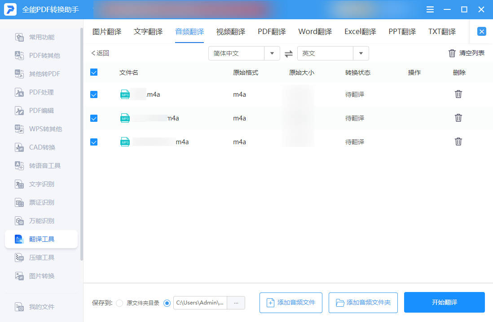
Task: Choose WPS转其他 in the sidebar
Action: pos(41,129)
